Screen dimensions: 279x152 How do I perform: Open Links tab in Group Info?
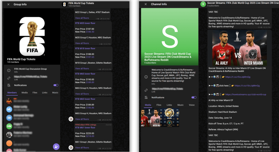coord(45,93)
